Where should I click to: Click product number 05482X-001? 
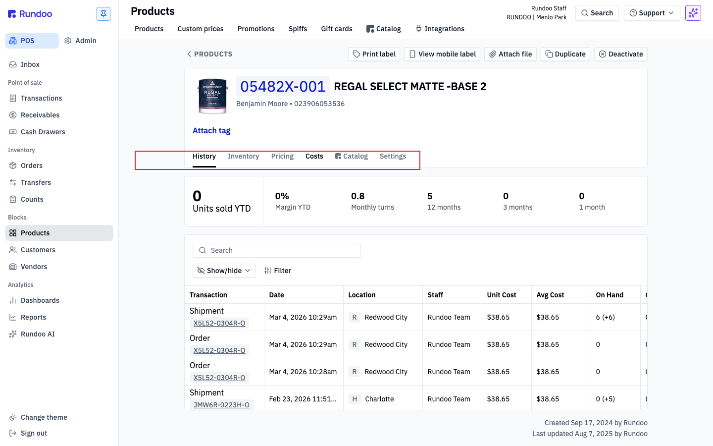(283, 87)
